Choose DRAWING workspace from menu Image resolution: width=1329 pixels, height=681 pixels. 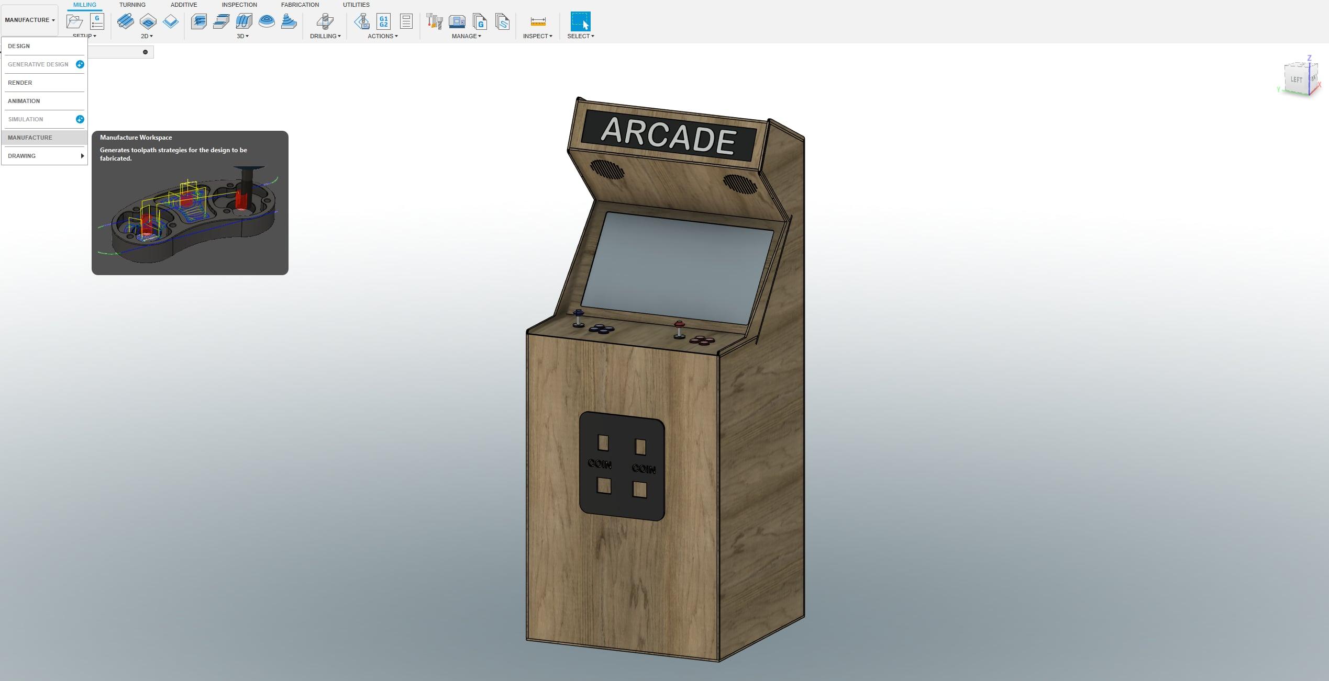pos(45,156)
